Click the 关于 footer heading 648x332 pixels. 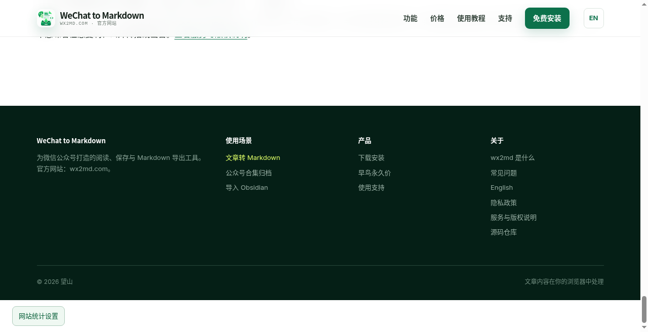click(x=497, y=141)
